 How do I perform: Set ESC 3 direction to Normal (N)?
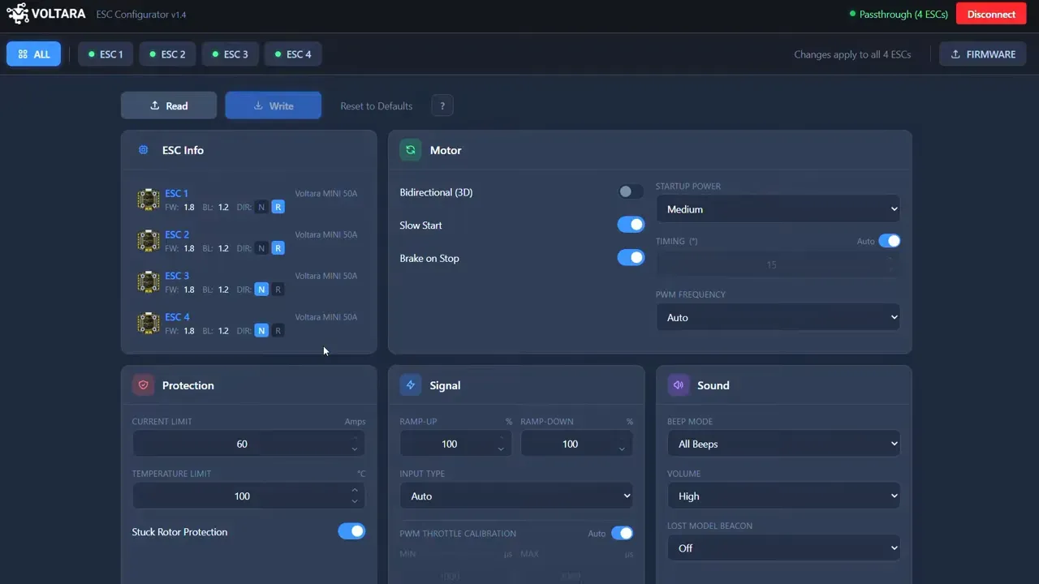coord(261,290)
